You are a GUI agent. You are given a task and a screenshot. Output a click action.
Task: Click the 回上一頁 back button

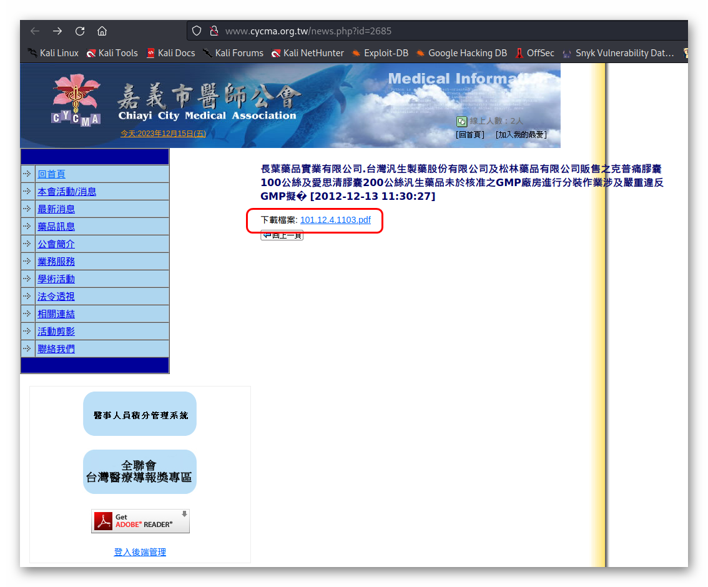click(282, 235)
